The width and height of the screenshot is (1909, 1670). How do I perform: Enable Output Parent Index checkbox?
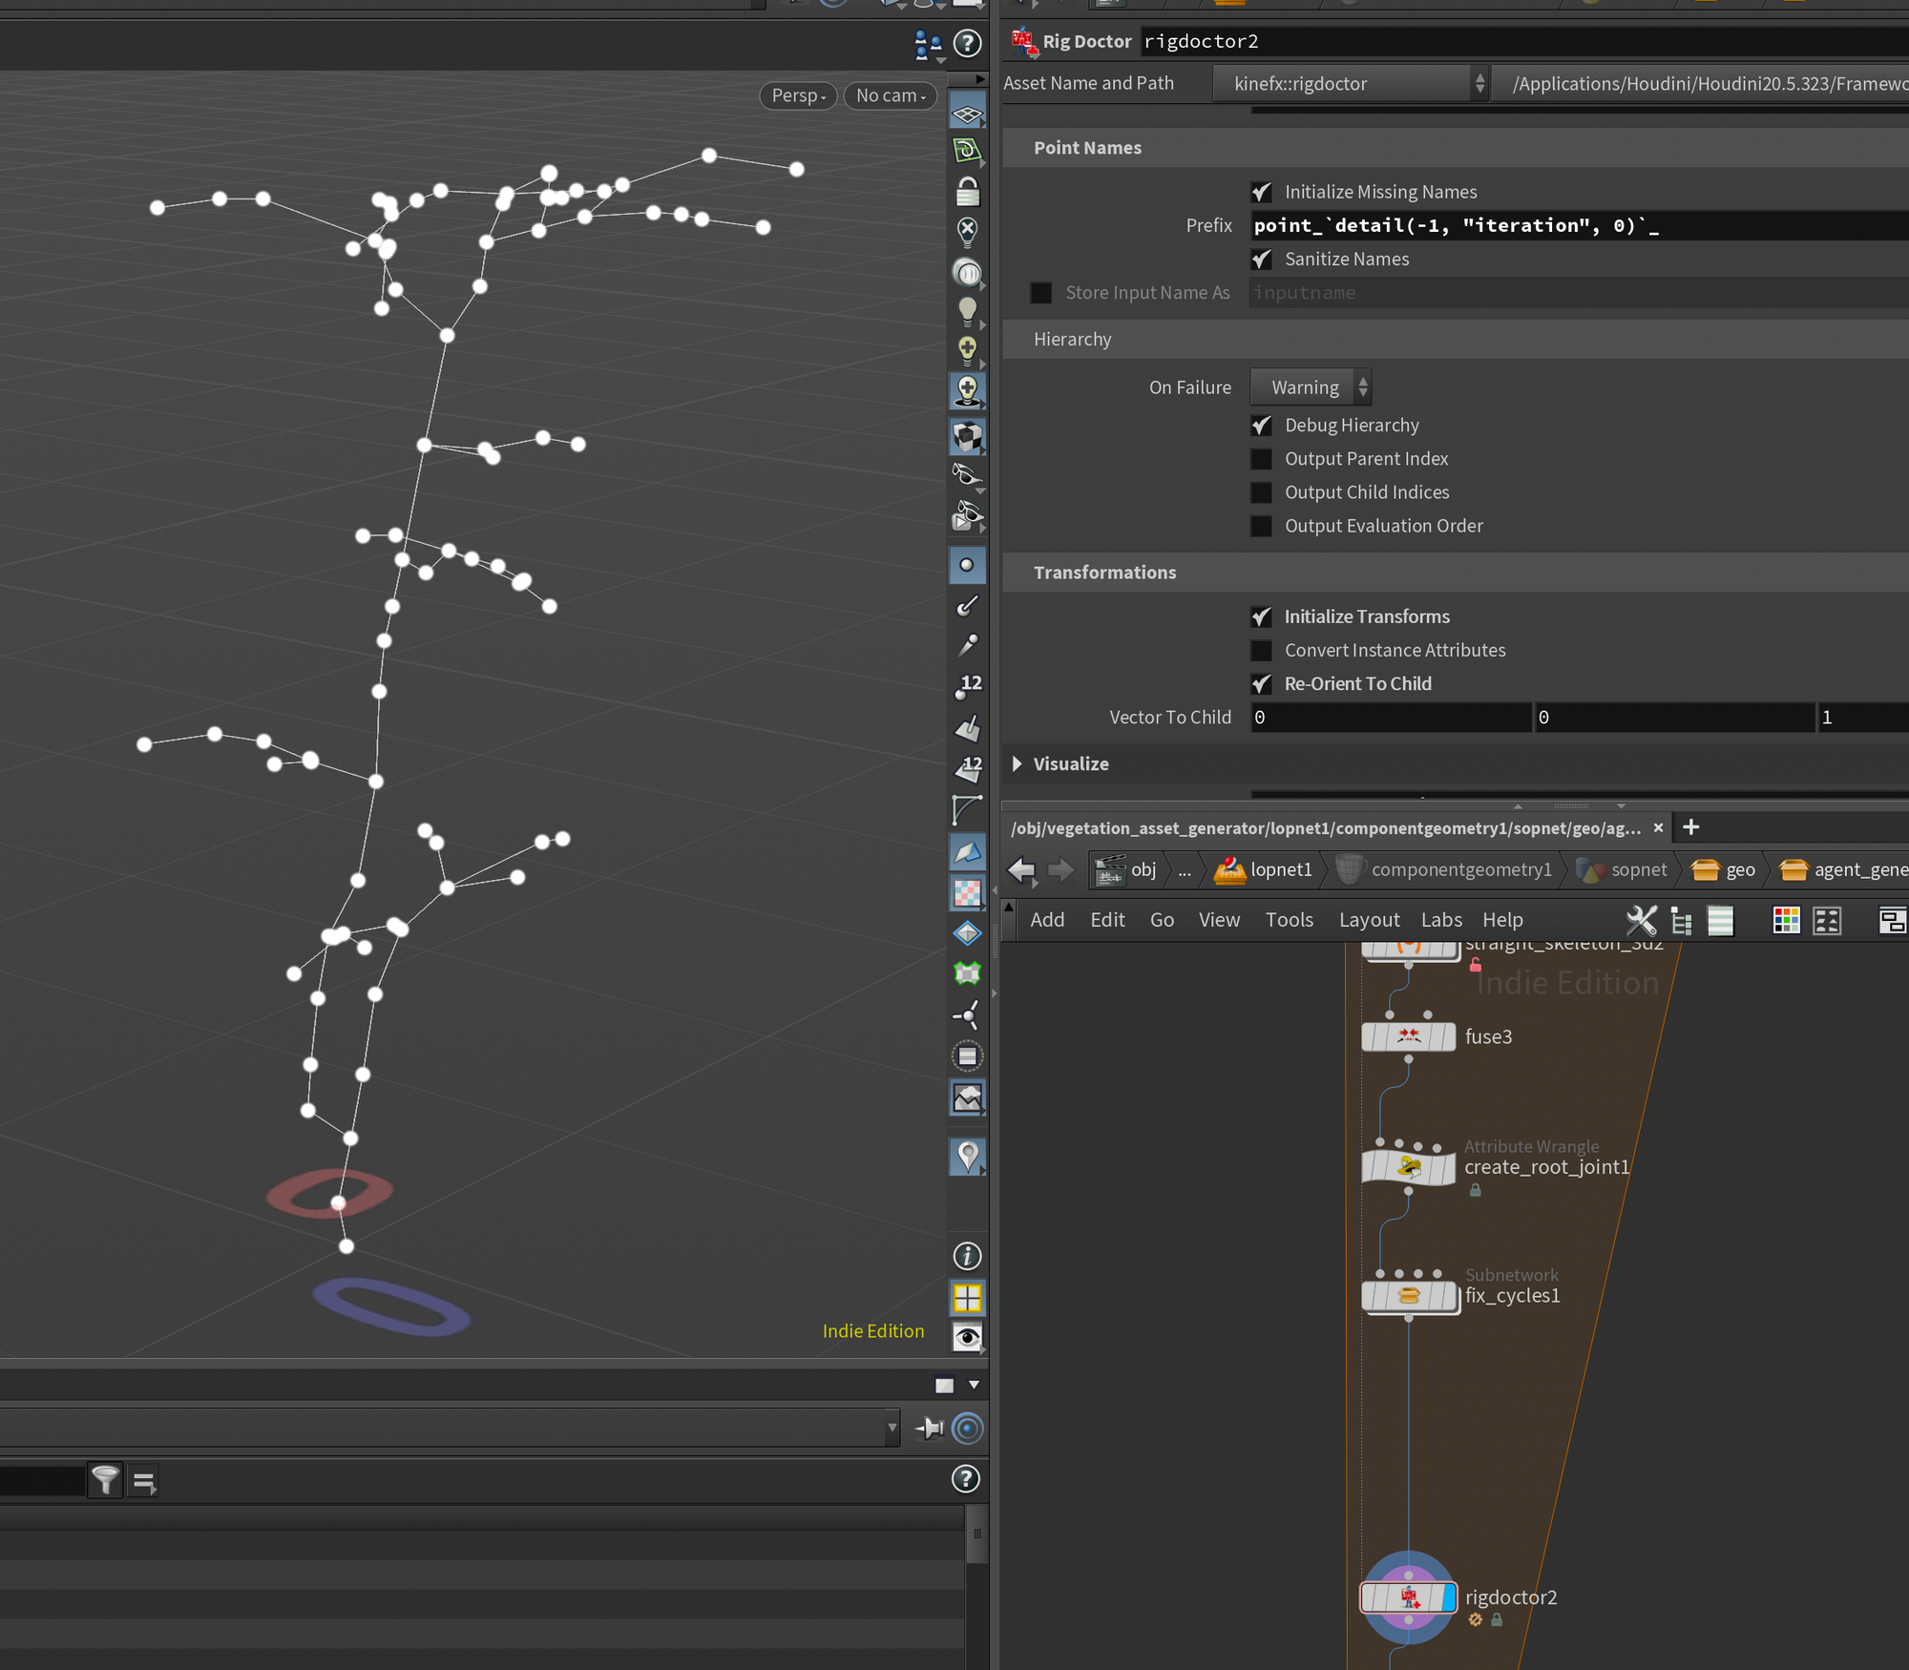pyautogui.click(x=1261, y=459)
